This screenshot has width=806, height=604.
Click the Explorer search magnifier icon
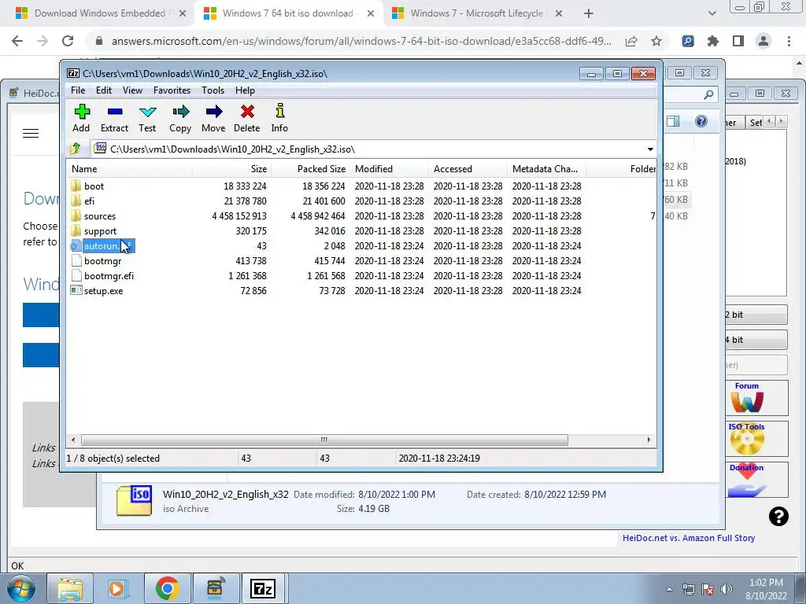709,94
